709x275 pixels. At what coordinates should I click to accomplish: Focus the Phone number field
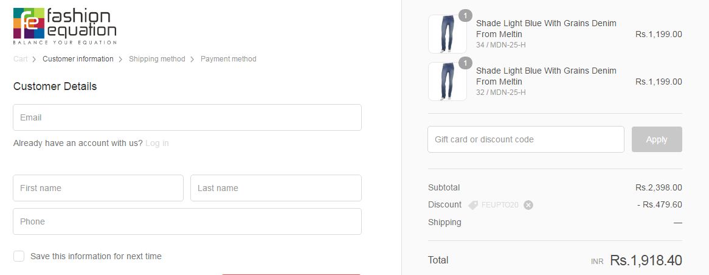point(187,221)
